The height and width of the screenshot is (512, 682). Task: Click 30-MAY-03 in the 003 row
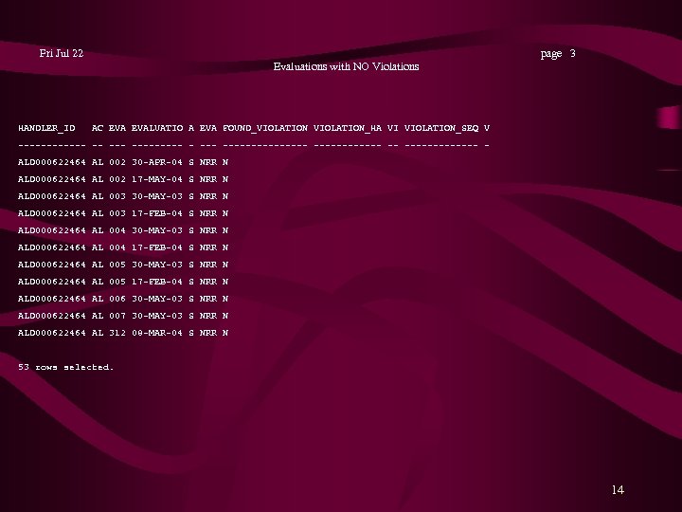point(157,196)
